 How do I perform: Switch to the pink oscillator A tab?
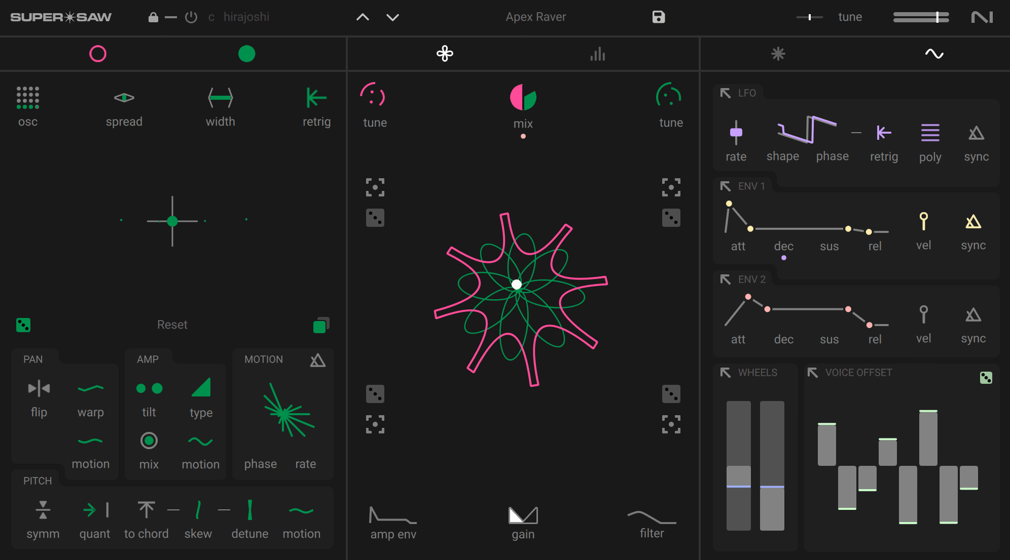coord(98,54)
